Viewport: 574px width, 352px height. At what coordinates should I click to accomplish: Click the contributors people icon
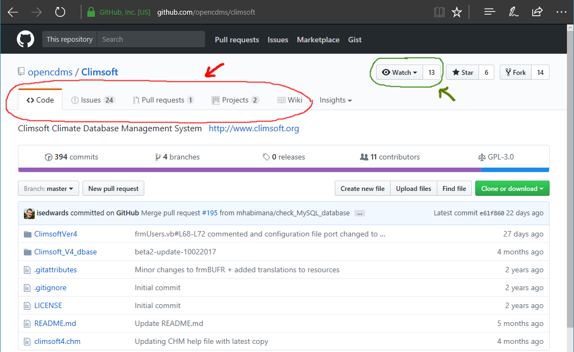click(x=364, y=157)
